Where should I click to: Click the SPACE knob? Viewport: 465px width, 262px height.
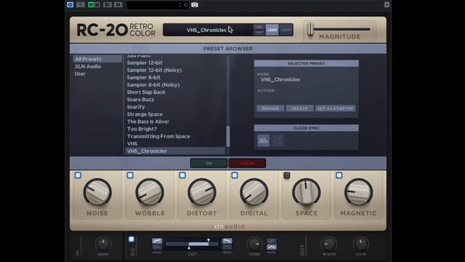click(307, 192)
